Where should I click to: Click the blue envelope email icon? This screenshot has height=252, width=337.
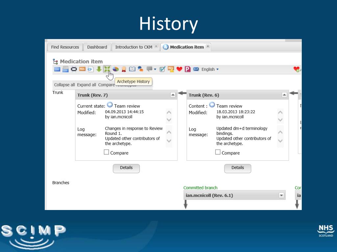pyautogui.click(x=196, y=69)
